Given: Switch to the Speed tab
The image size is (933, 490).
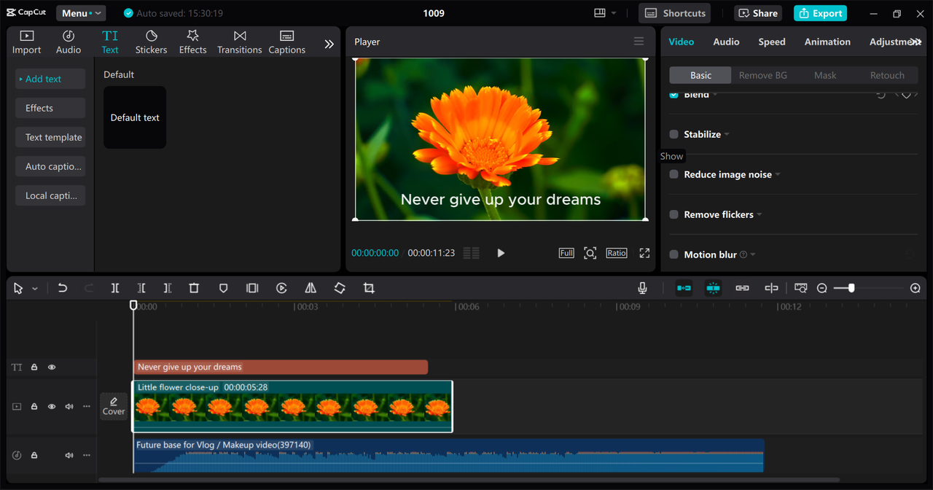Looking at the screenshot, I should pos(772,42).
